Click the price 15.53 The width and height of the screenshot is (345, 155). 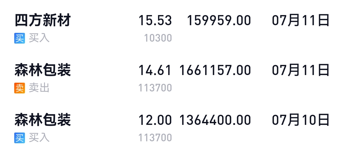[155, 21]
